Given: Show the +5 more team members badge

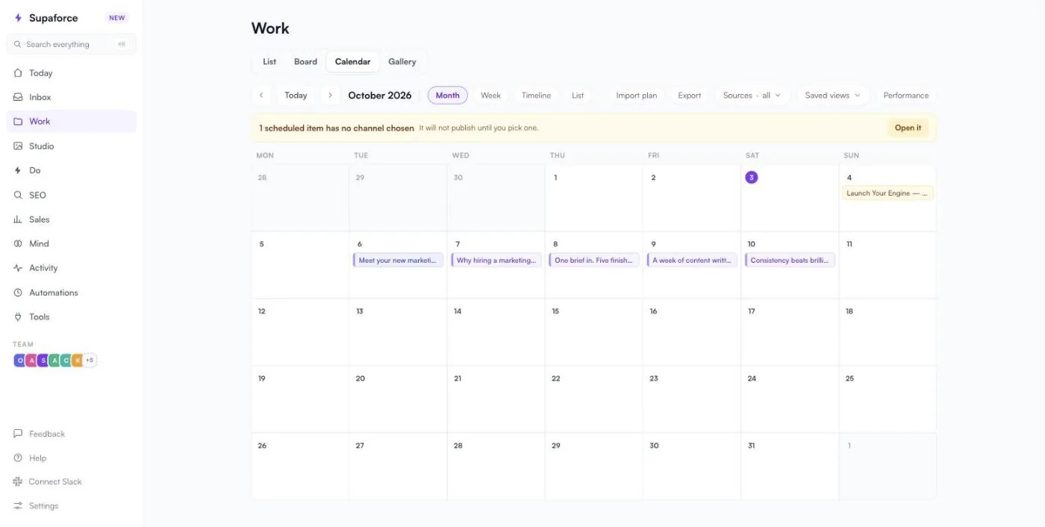Looking at the screenshot, I should pyautogui.click(x=90, y=361).
